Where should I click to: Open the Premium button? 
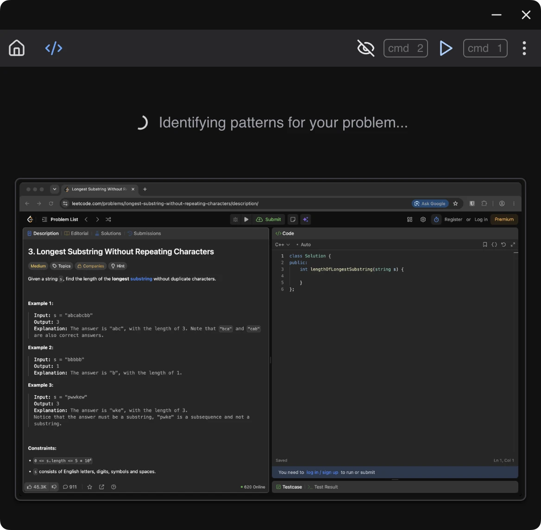(x=504, y=220)
